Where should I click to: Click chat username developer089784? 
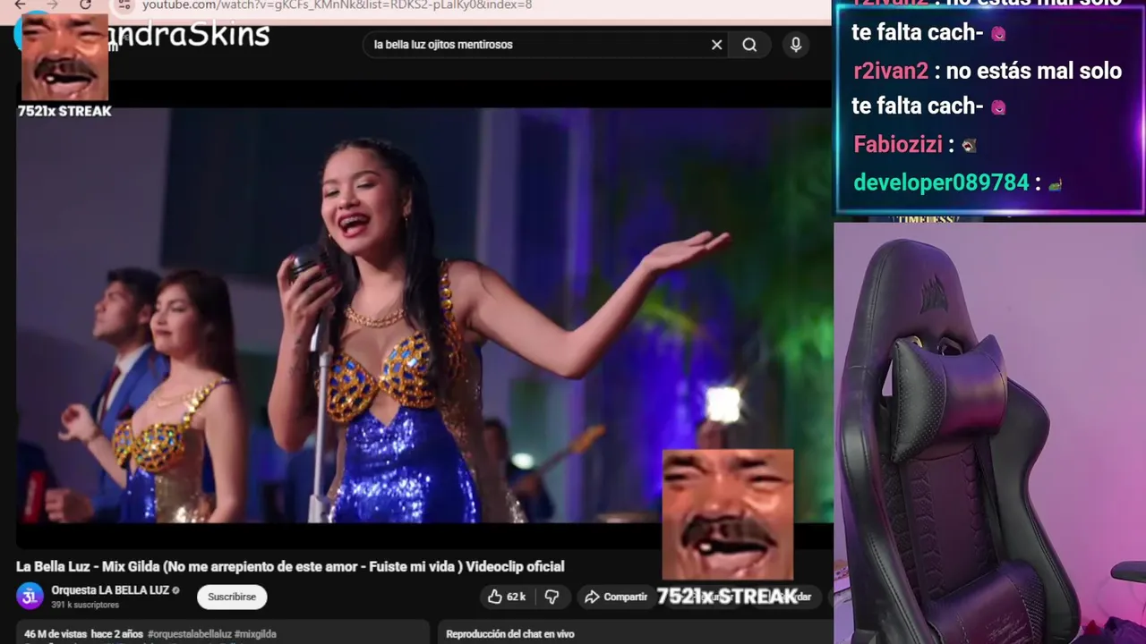tap(941, 182)
